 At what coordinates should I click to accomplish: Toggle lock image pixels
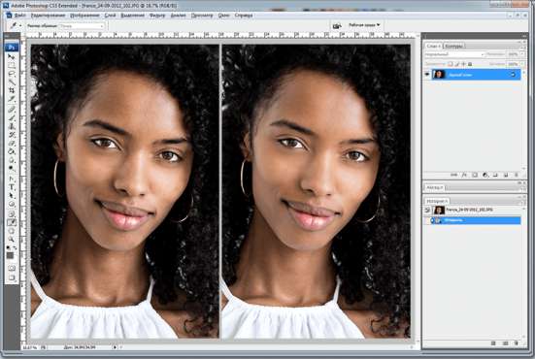(x=457, y=64)
